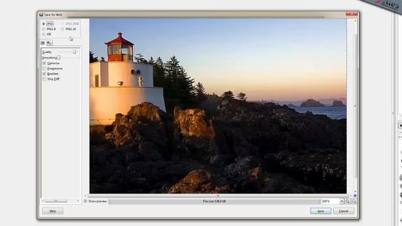402x226 pixels.
Task: Click the 100% zoom input field
Action: (x=331, y=202)
